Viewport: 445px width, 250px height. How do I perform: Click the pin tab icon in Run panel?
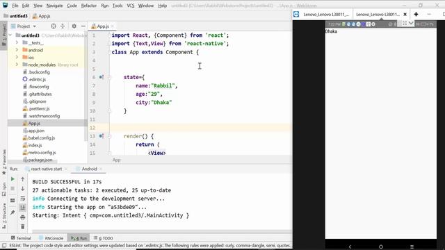[13, 212]
